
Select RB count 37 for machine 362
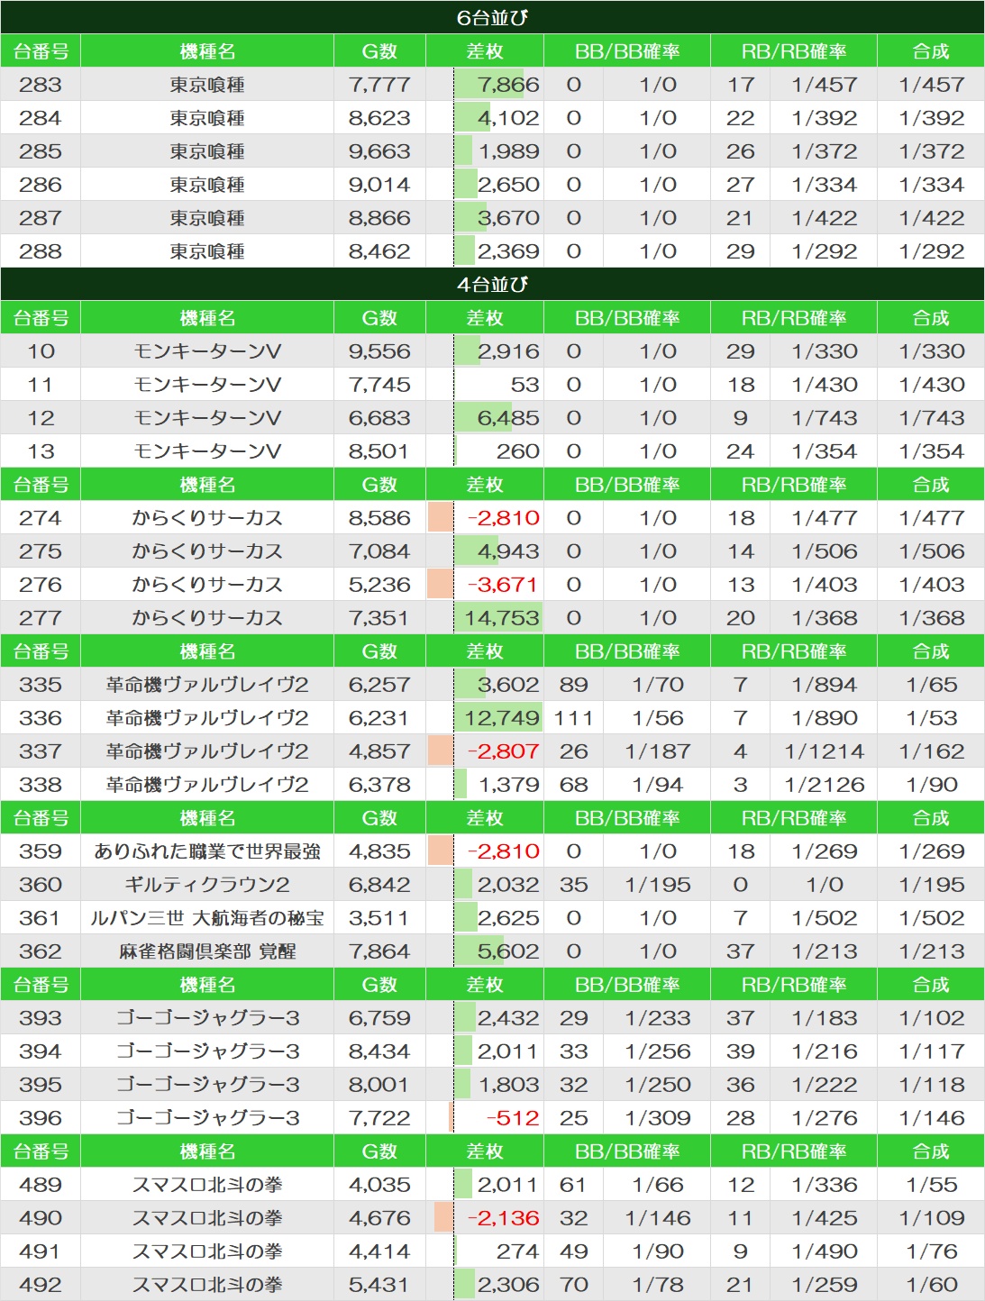coord(740,951)
